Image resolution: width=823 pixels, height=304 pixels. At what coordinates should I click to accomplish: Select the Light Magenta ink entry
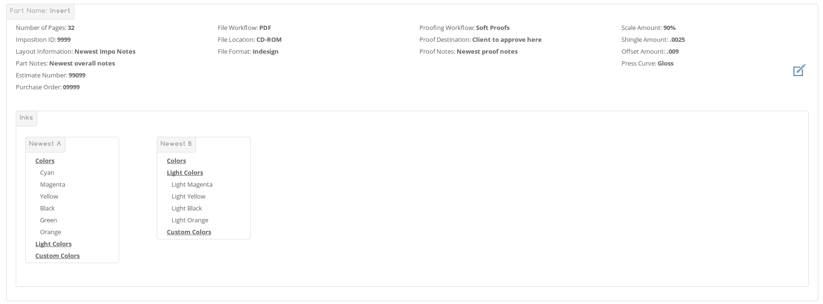(192, 185)
